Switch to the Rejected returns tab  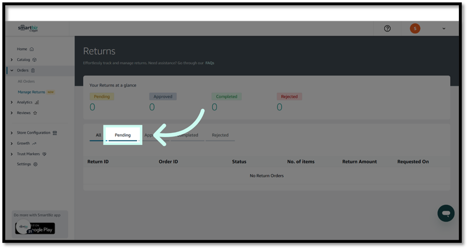point(220,135)
